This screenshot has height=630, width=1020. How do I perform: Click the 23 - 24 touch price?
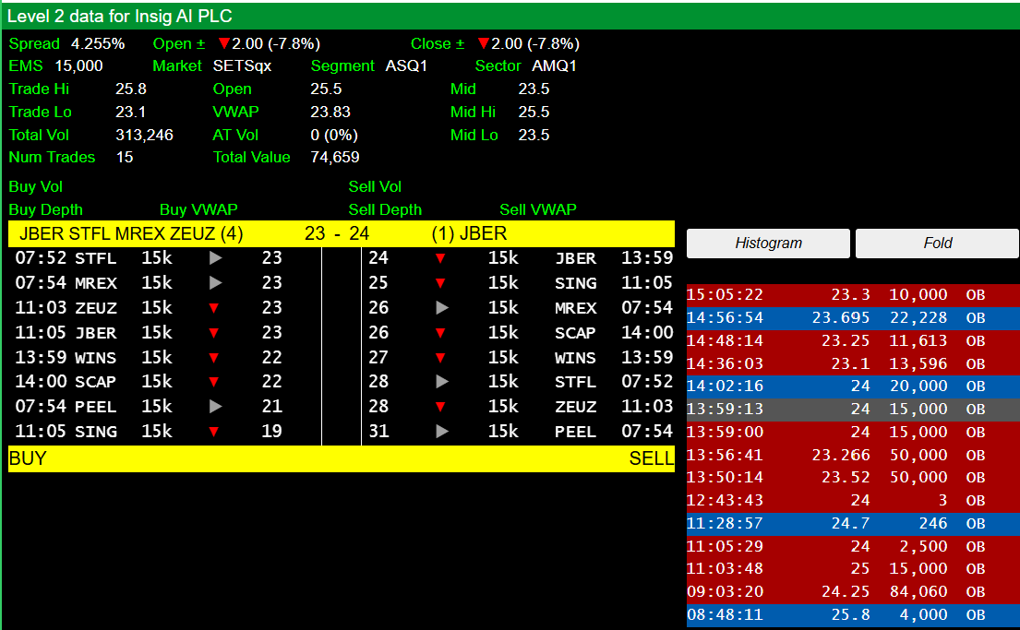click(337, 233)
